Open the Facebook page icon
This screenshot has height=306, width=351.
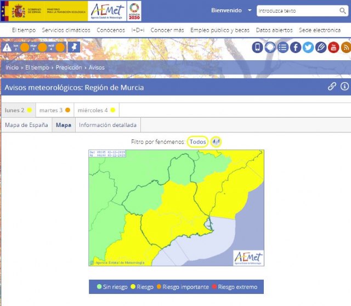click(296, 48)
